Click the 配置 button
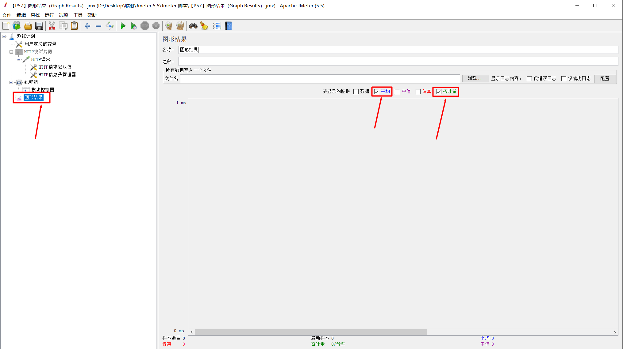The image size is (623, 349). click(605, 79)
